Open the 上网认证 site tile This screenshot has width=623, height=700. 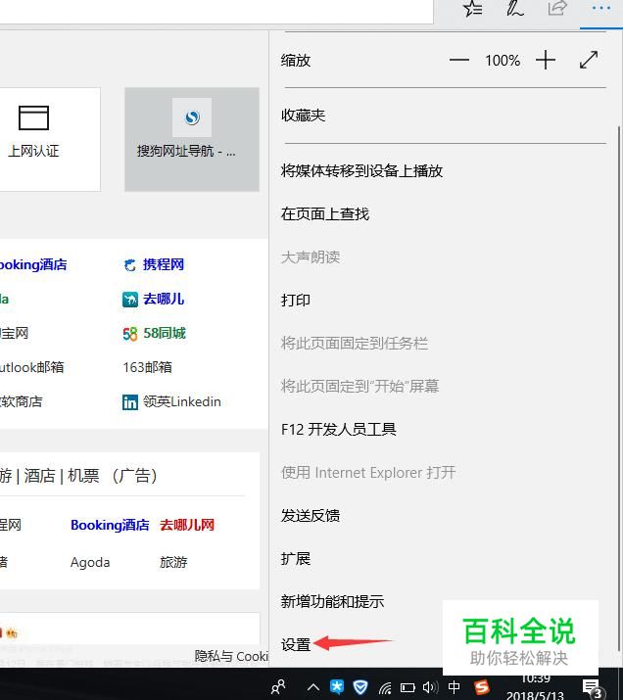coord(33,139)
